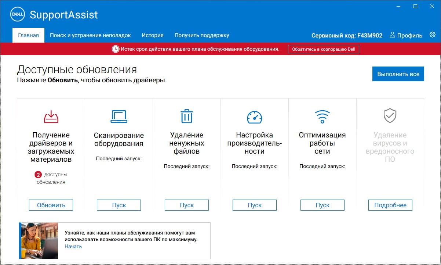The width and height of the screenshot is (441, 265).
Task: Click the Dell logo icon
Action: click(17, 15)
